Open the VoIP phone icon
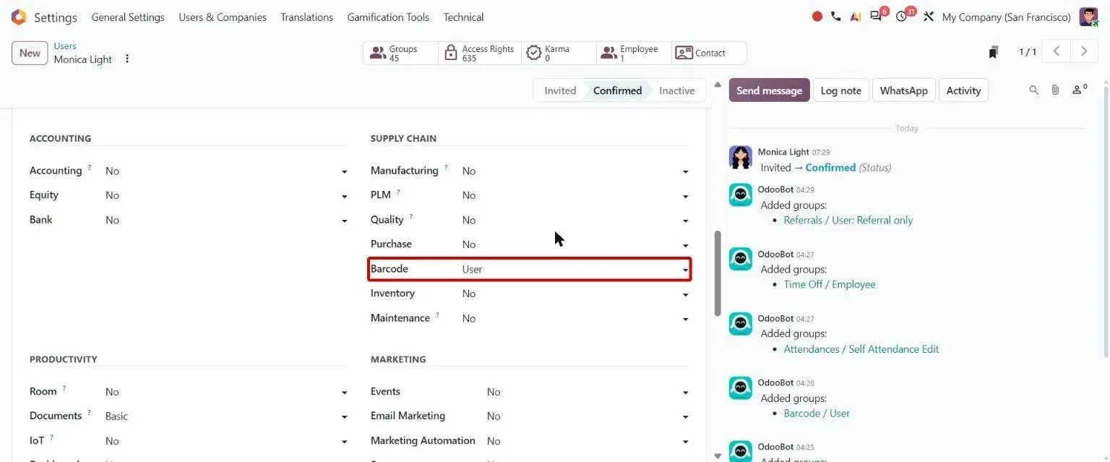 pyautogui.click(x=836, y=17)
